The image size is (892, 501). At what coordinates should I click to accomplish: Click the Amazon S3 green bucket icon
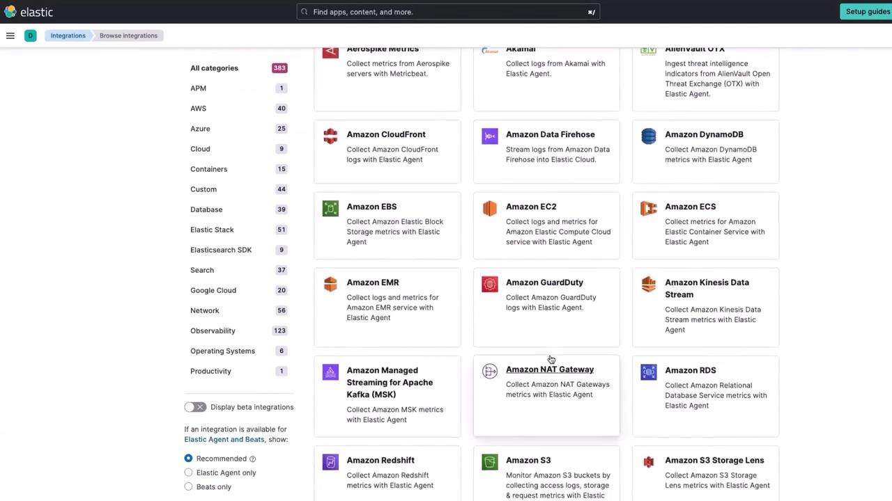pos(490,462)
